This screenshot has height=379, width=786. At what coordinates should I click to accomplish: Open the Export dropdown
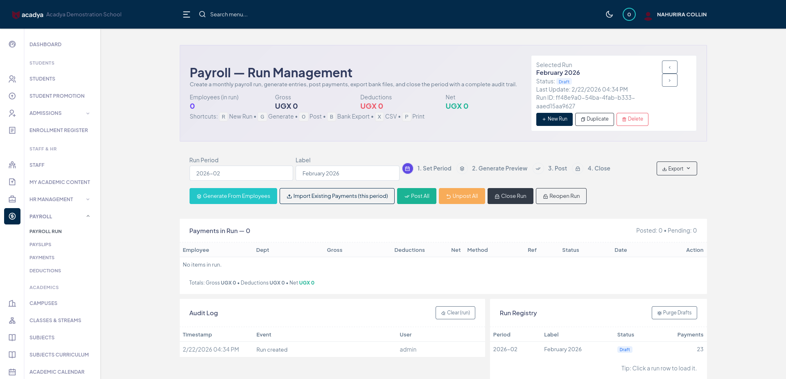[x=676, y=168]
